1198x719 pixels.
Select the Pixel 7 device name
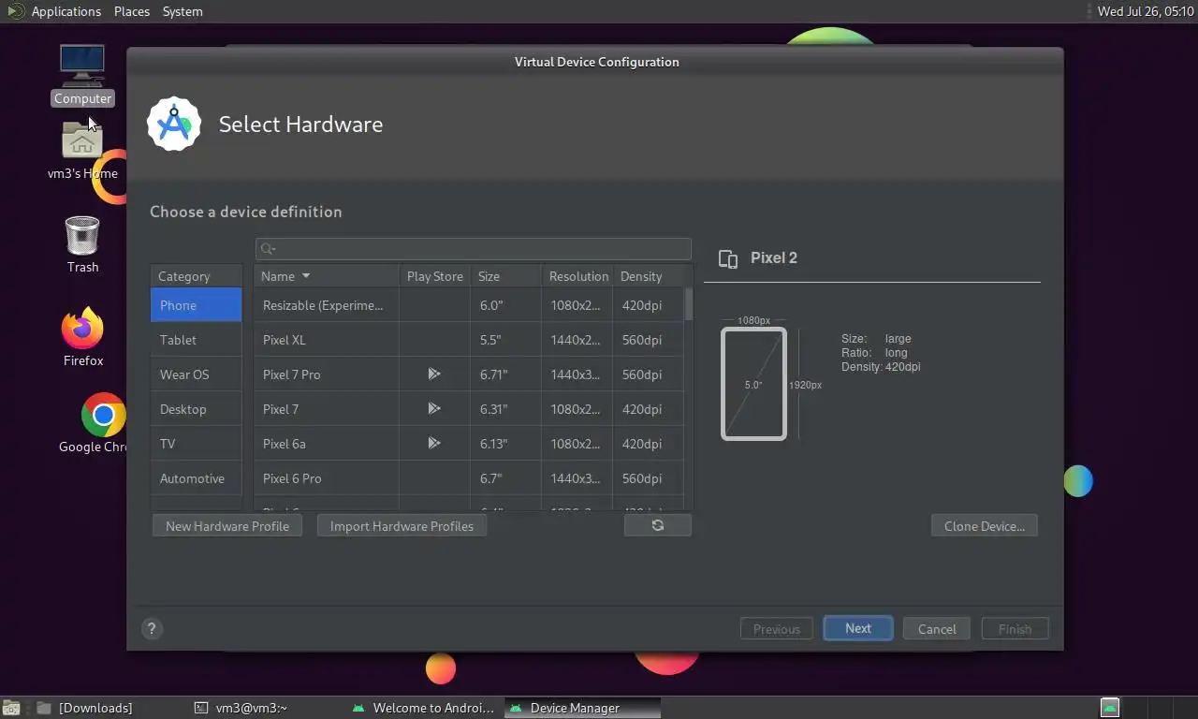click(x=281, y=409)
